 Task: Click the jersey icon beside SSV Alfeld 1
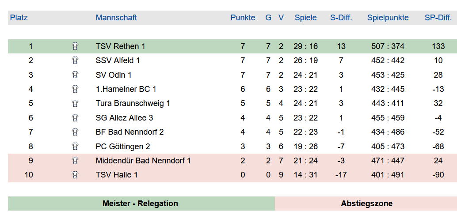75,60
